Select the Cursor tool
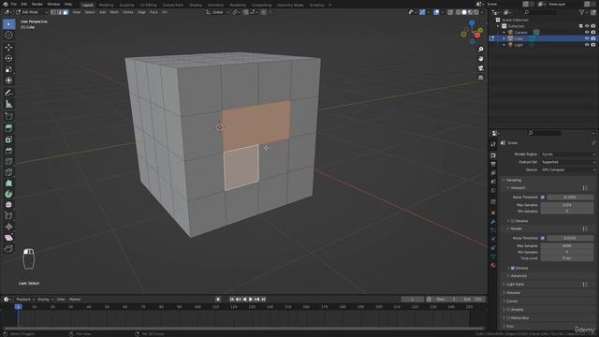 pyautogui.click(x=8, y=36)
